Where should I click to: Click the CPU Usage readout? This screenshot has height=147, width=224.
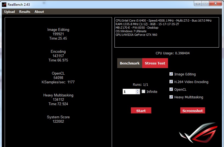[173, 53]
